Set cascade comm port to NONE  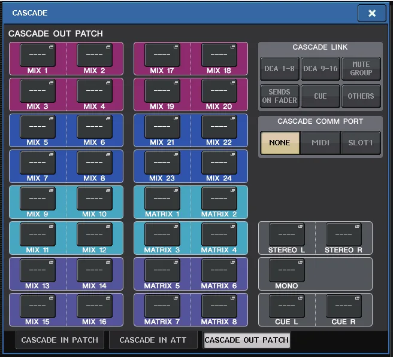click(x=280, y=143)
